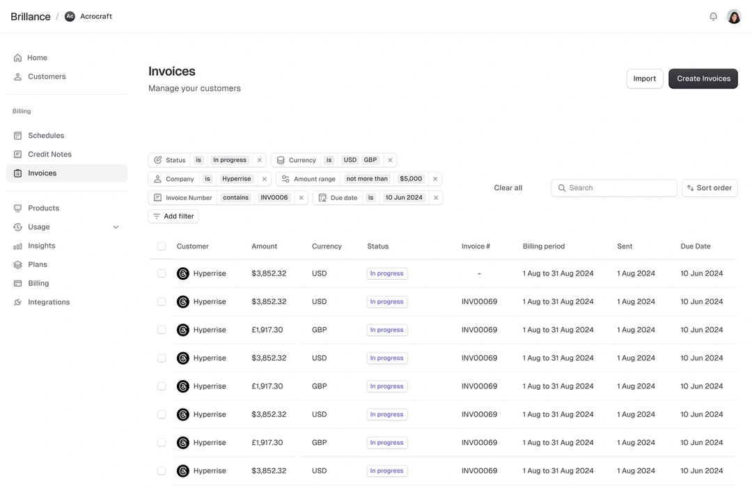Sort by the Due Date column header

coord(696,246)
